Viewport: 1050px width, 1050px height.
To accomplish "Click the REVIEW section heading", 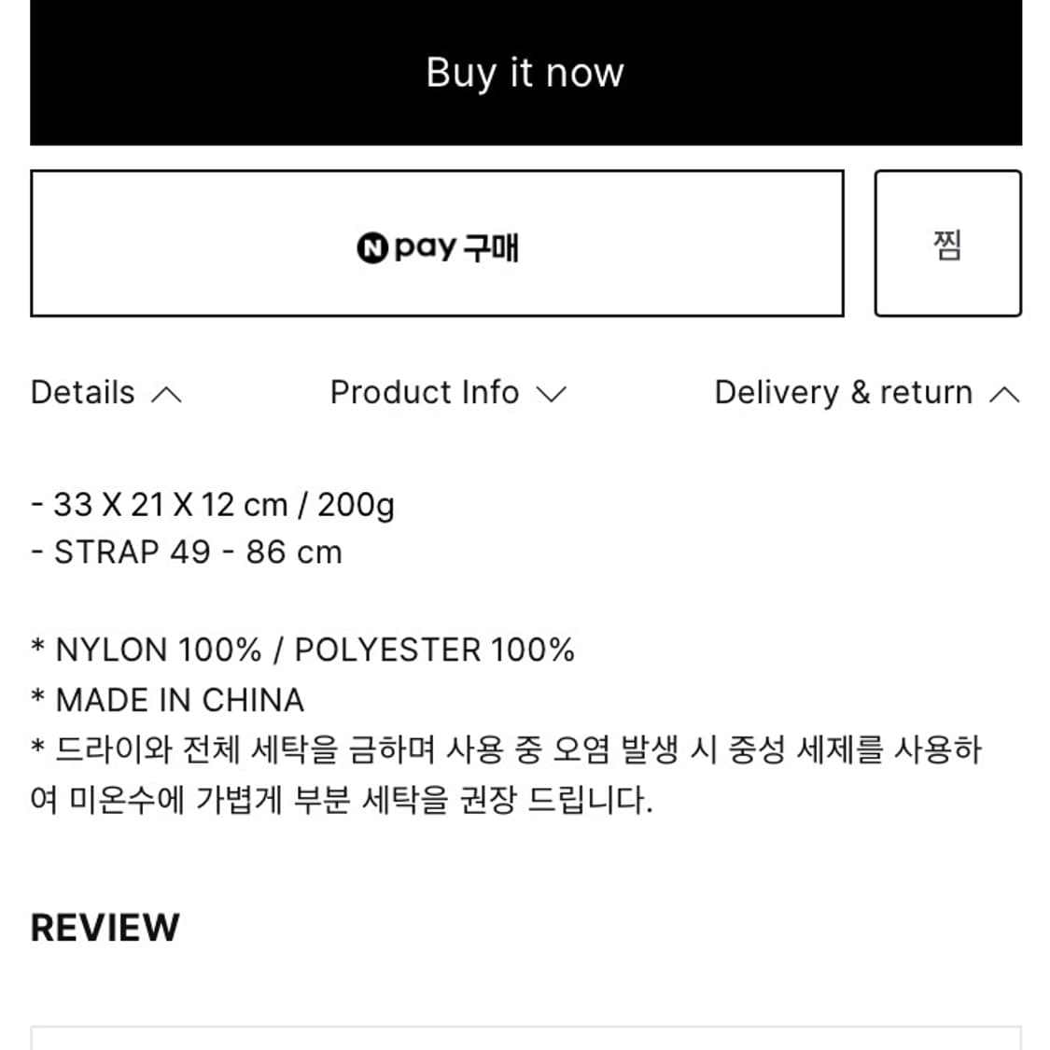I will [105, 928].
